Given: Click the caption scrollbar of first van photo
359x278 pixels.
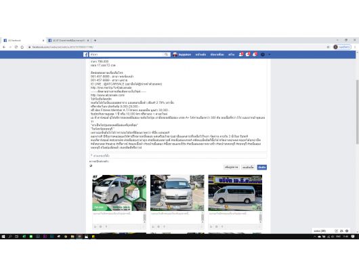Looking at the screenshot, I should (x=144, y=218).
